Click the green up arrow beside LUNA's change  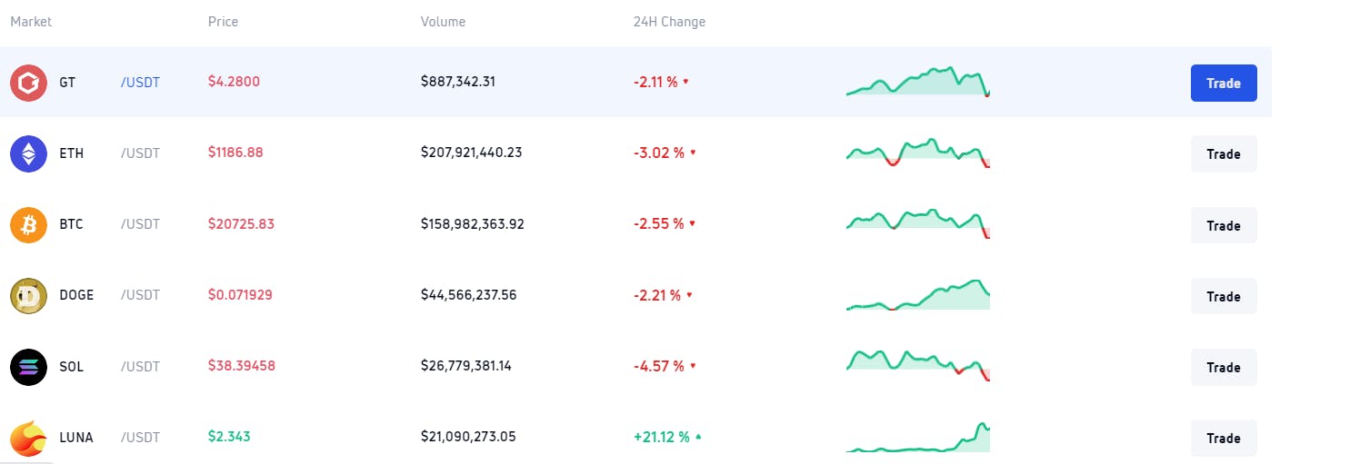click(x=698, y=437)
